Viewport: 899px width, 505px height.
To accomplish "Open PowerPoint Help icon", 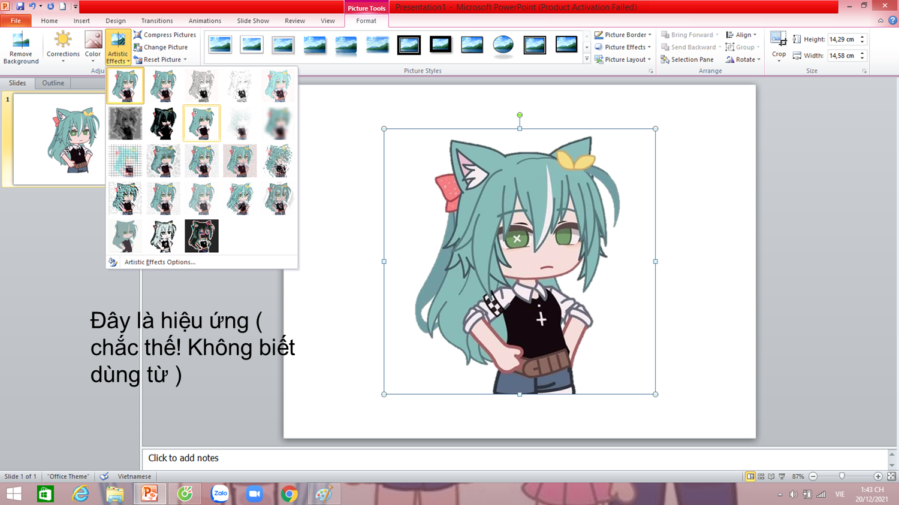I will tap(892, 20).
